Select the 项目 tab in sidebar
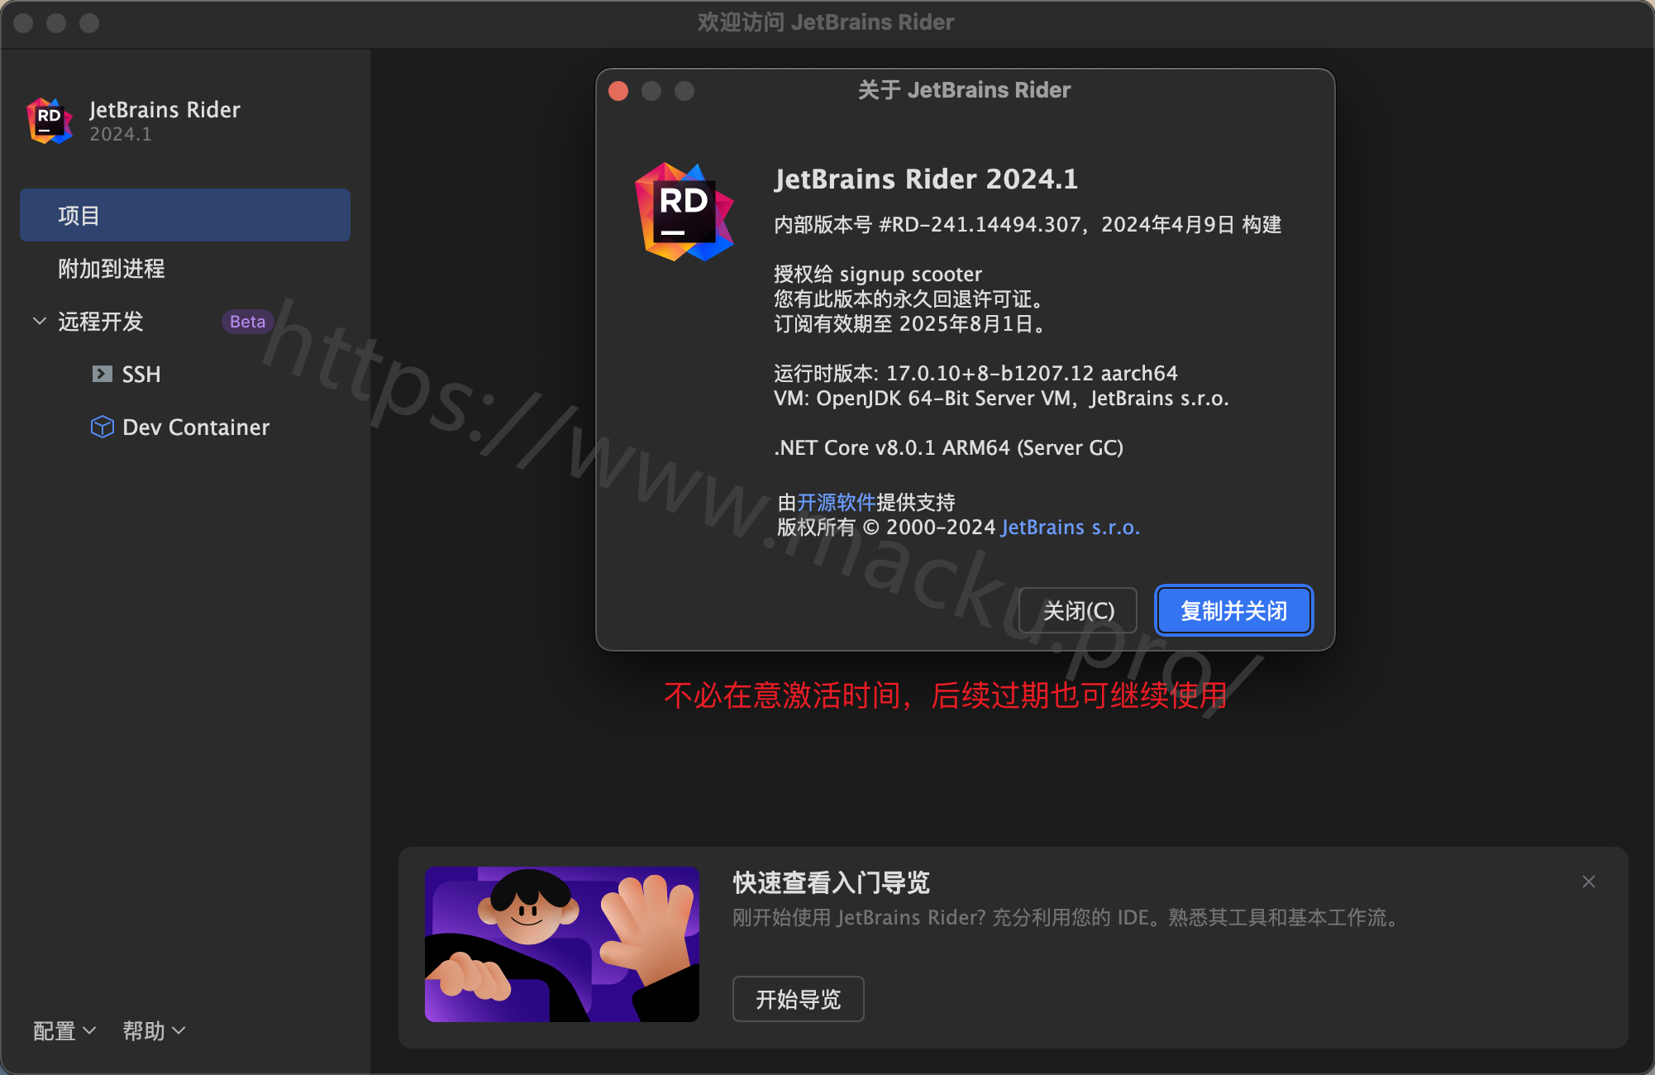This screenshot has height=1075, width=1655. click(185, 215)
